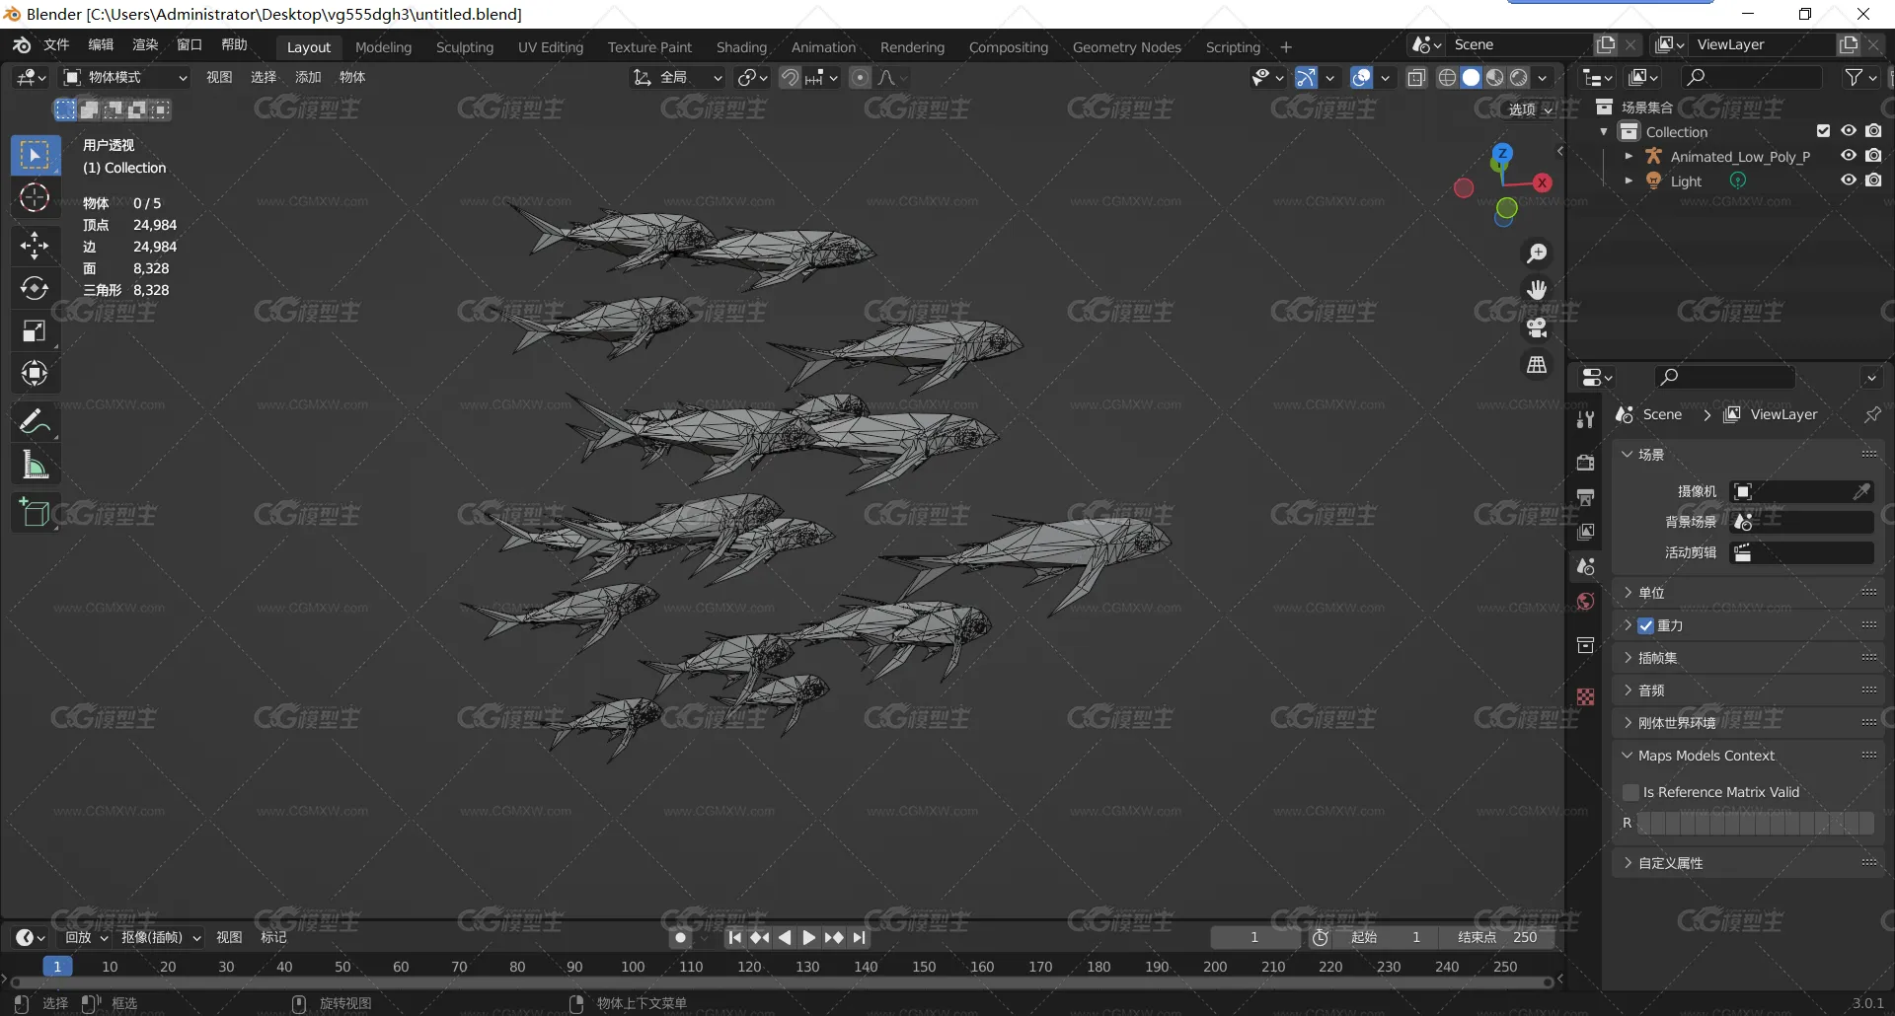This screenshot has width=1895, height=1016.
Task: Open the Tool properties tab
Action: tap(1585, 419)
